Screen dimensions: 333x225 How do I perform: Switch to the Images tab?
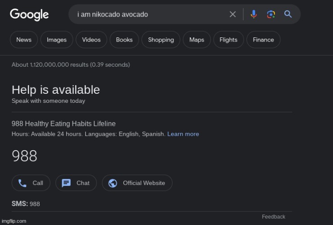(57, 40)
